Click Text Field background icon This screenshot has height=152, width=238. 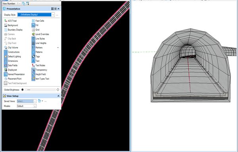tap(6, 83)
